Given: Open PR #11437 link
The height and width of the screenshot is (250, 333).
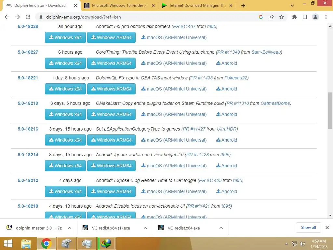Looking at the screenshot, I should 184,26.
